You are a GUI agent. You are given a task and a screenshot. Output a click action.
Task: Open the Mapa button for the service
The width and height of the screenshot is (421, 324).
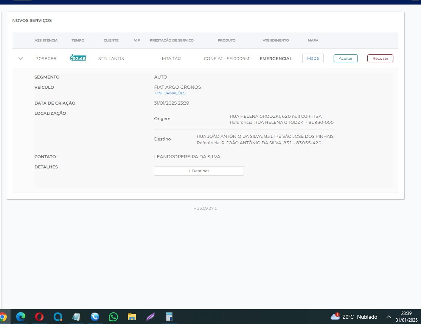[x=313, y=58]
